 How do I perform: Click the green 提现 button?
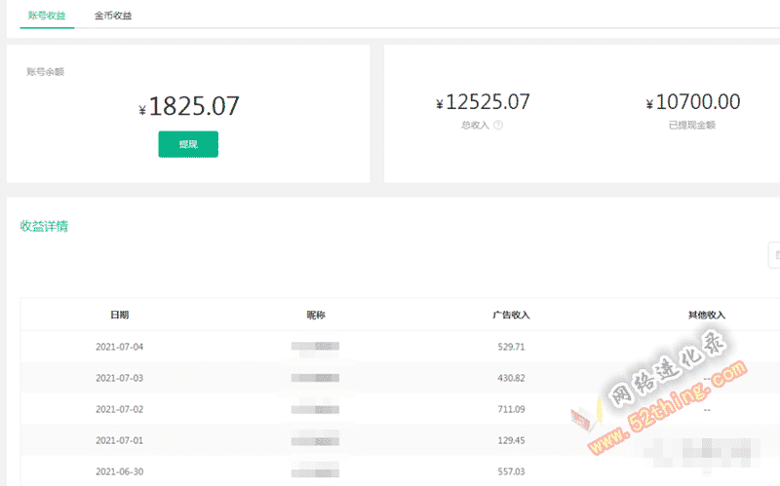coord(188,144)
